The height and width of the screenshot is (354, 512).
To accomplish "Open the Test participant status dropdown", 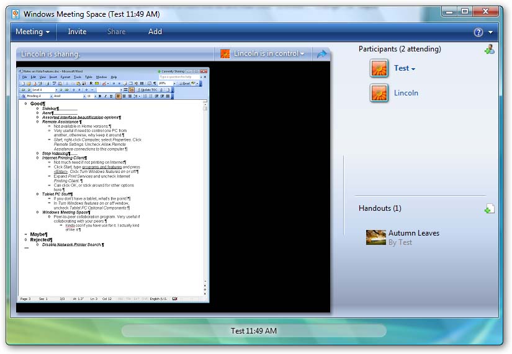I will (x=405, y=68).
